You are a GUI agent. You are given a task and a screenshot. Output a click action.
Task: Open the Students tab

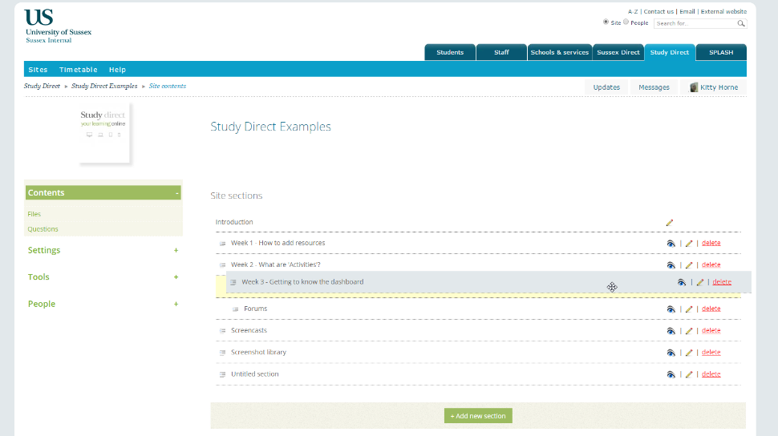click(450, 52)
